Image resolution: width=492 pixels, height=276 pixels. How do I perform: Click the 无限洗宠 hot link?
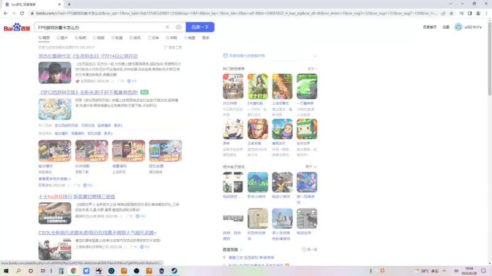point(87,126)
